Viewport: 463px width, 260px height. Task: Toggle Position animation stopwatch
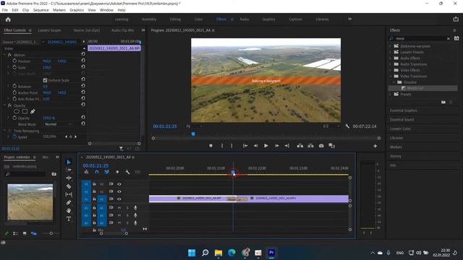pos(14,61)
